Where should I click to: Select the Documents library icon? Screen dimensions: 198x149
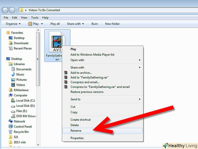click(13, 69)
